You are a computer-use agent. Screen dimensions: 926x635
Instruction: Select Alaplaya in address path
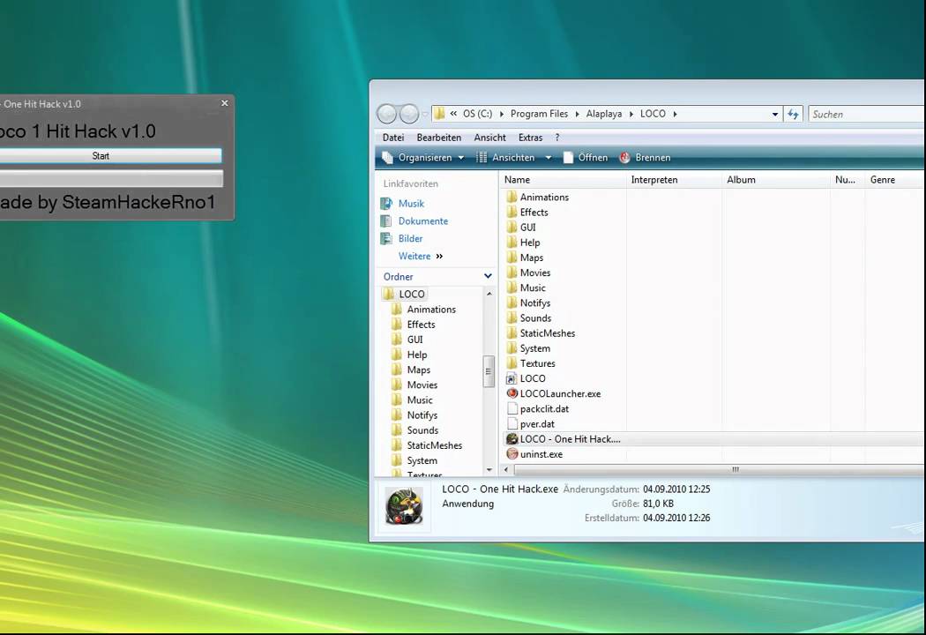click(x=603, y=114)
